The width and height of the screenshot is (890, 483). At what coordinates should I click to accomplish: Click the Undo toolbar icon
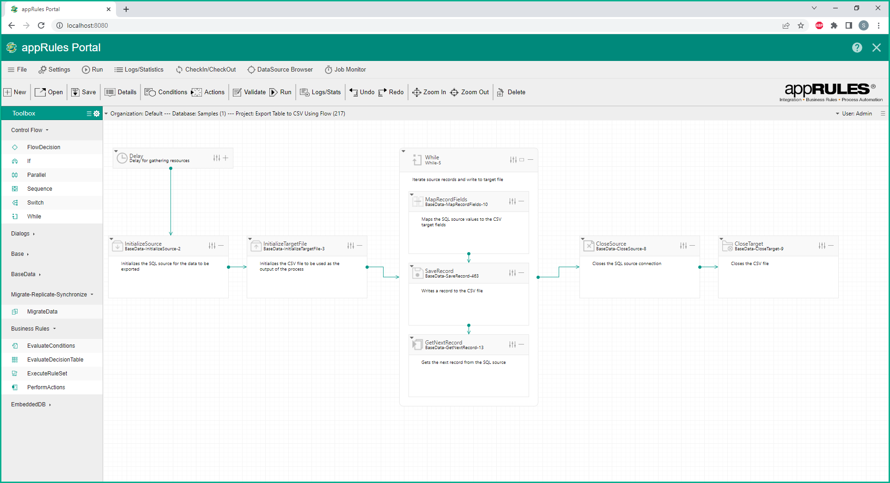(354, 92)
